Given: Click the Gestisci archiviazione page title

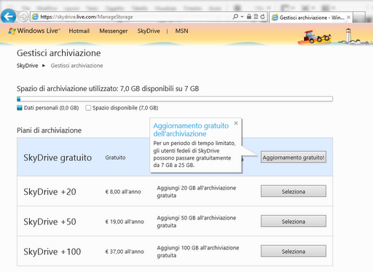Looking at the screenshot, I should point(59,53).
